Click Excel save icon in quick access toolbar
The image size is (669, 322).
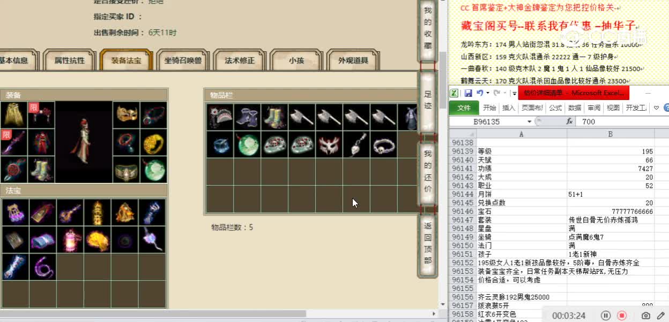click(468, 93)
